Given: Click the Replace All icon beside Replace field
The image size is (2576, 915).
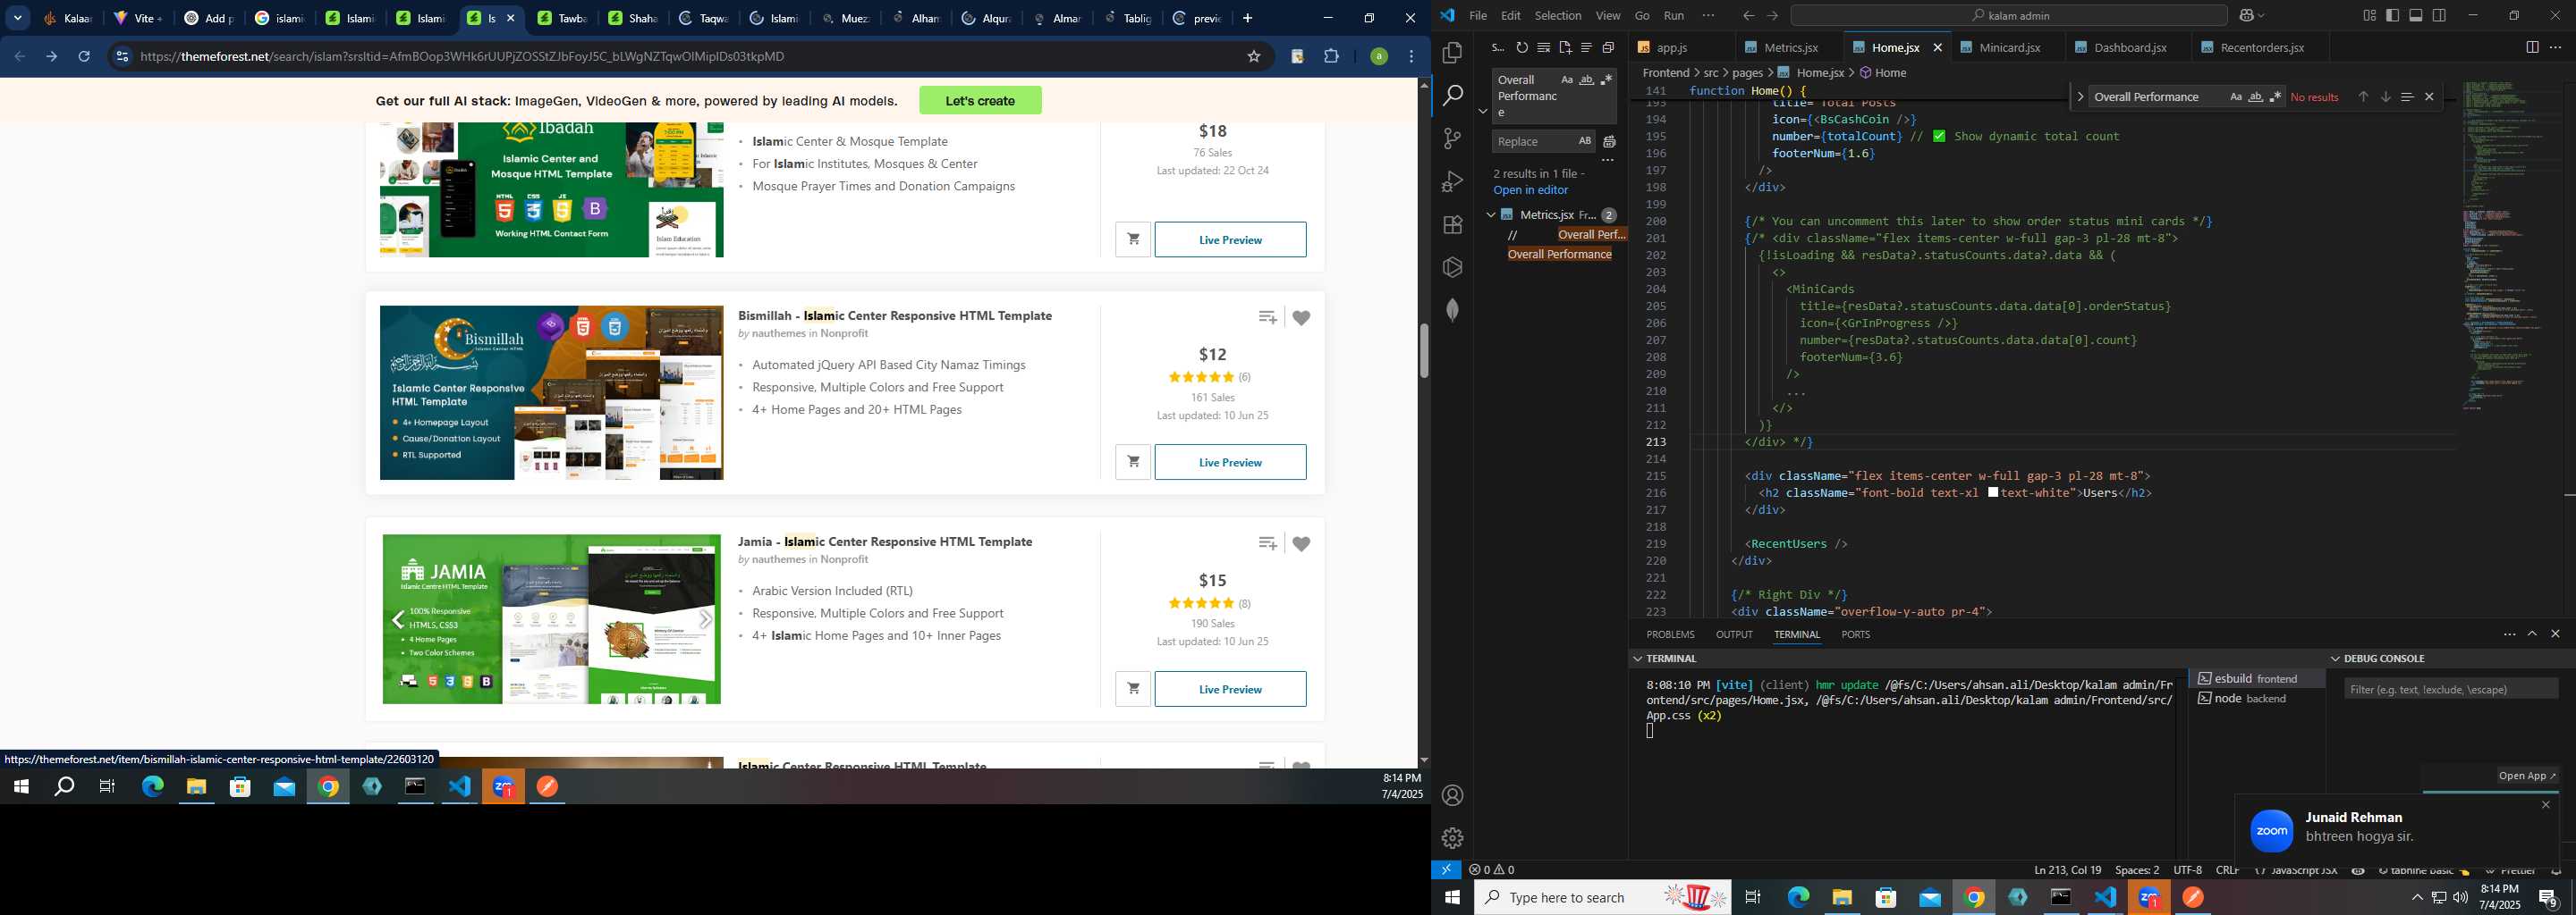Looking at the screenshot, I should [x=1609, y=142].
